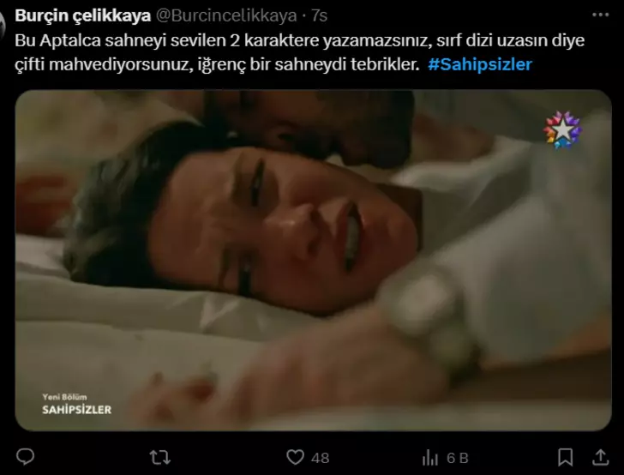Screen dimensions: 624x475
Task: Open view analytics bar chart icon
Action: tap(429, 458)
